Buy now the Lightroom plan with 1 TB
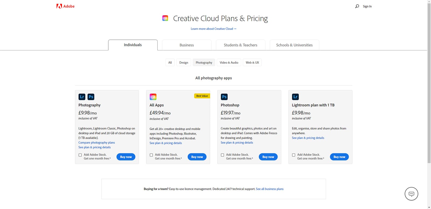 [339, 157]
